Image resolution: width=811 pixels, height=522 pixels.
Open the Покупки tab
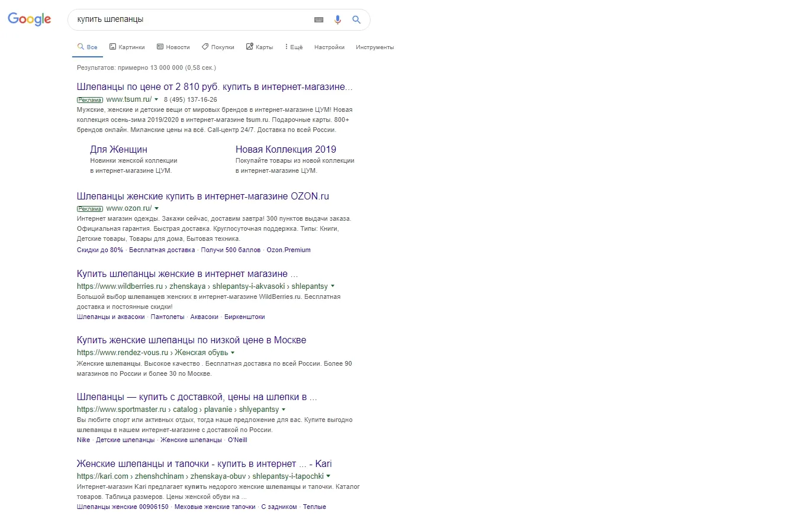point(218,47)
